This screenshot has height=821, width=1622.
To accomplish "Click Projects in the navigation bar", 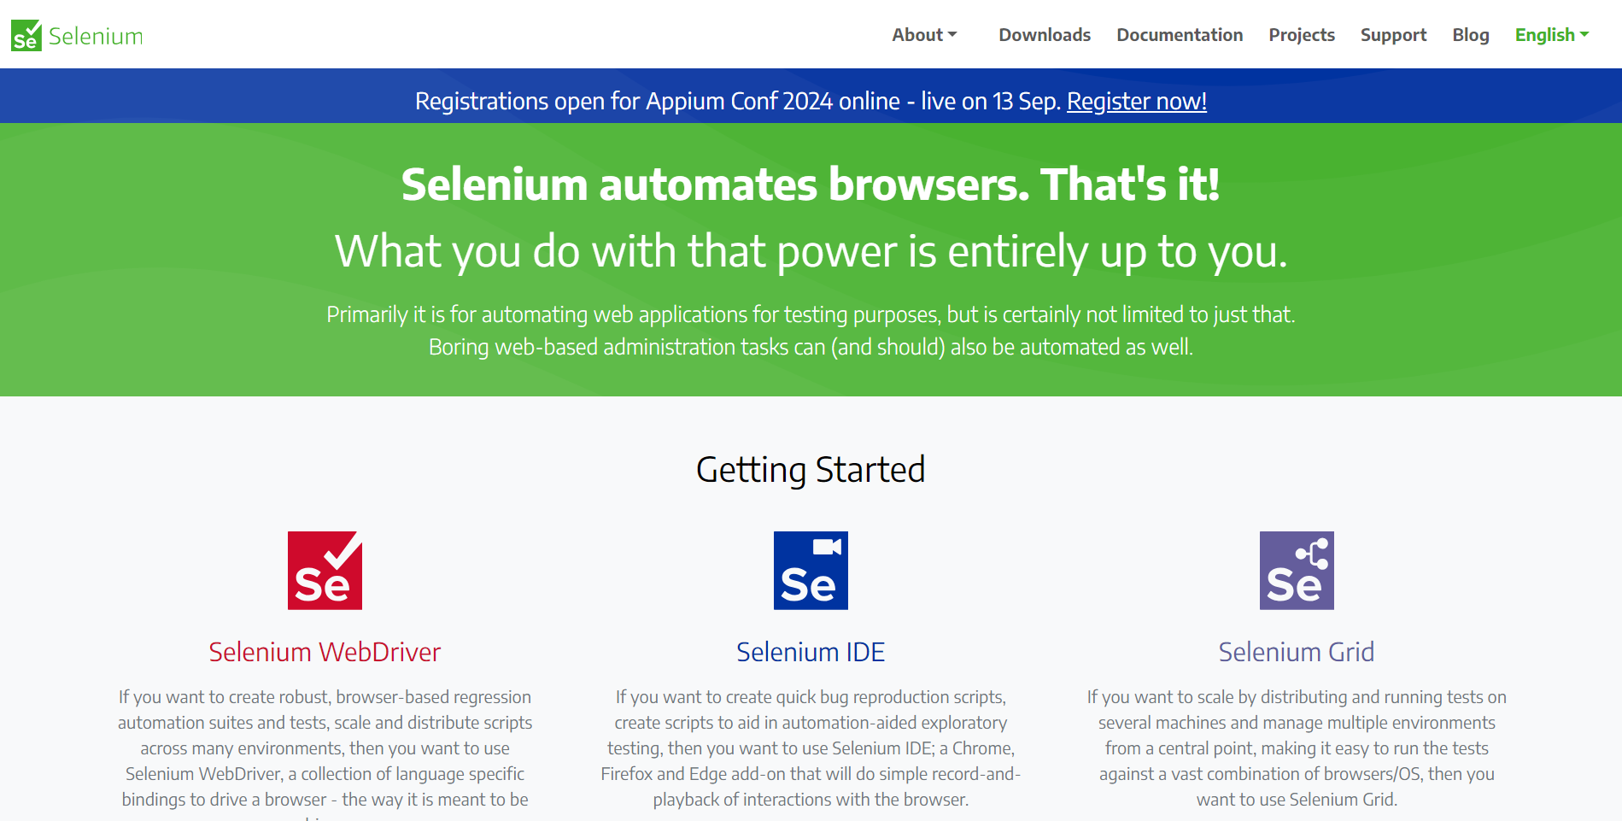I will [x=1302, y=35].
